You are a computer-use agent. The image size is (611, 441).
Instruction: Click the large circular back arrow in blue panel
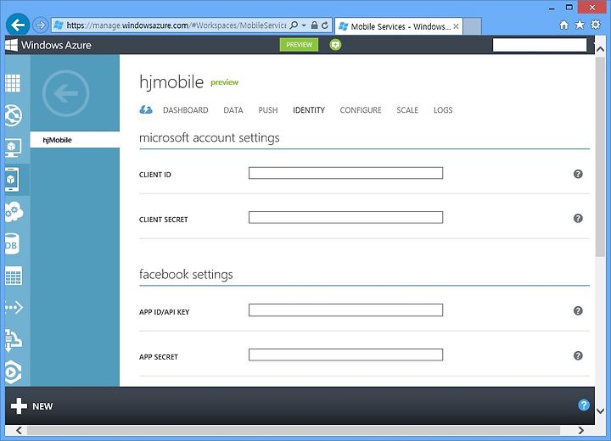pos(66,93)
